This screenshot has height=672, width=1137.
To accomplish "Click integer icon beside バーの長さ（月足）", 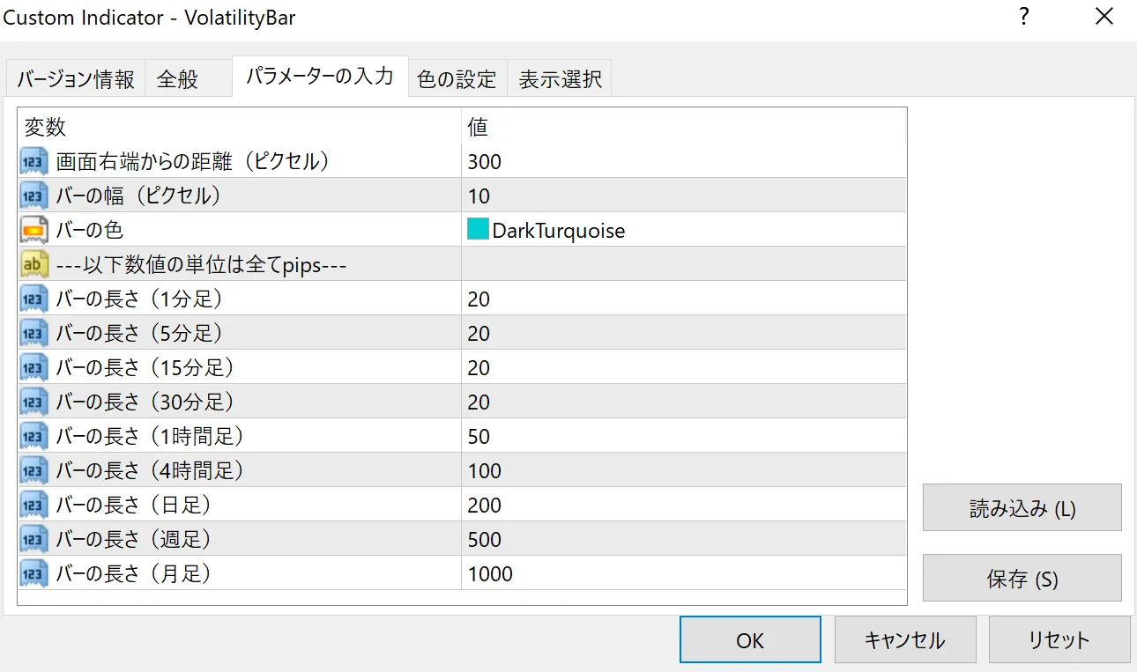I will tap(33, 574).
